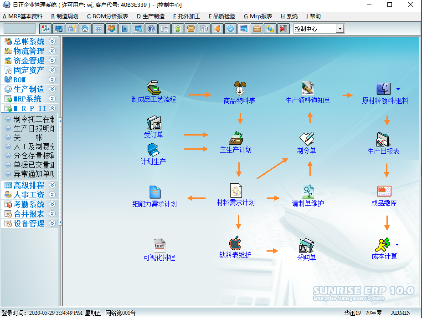Screen dimensions: 422x318
Task: Open 材料需求计划 module icon
Action: point(236,191)
